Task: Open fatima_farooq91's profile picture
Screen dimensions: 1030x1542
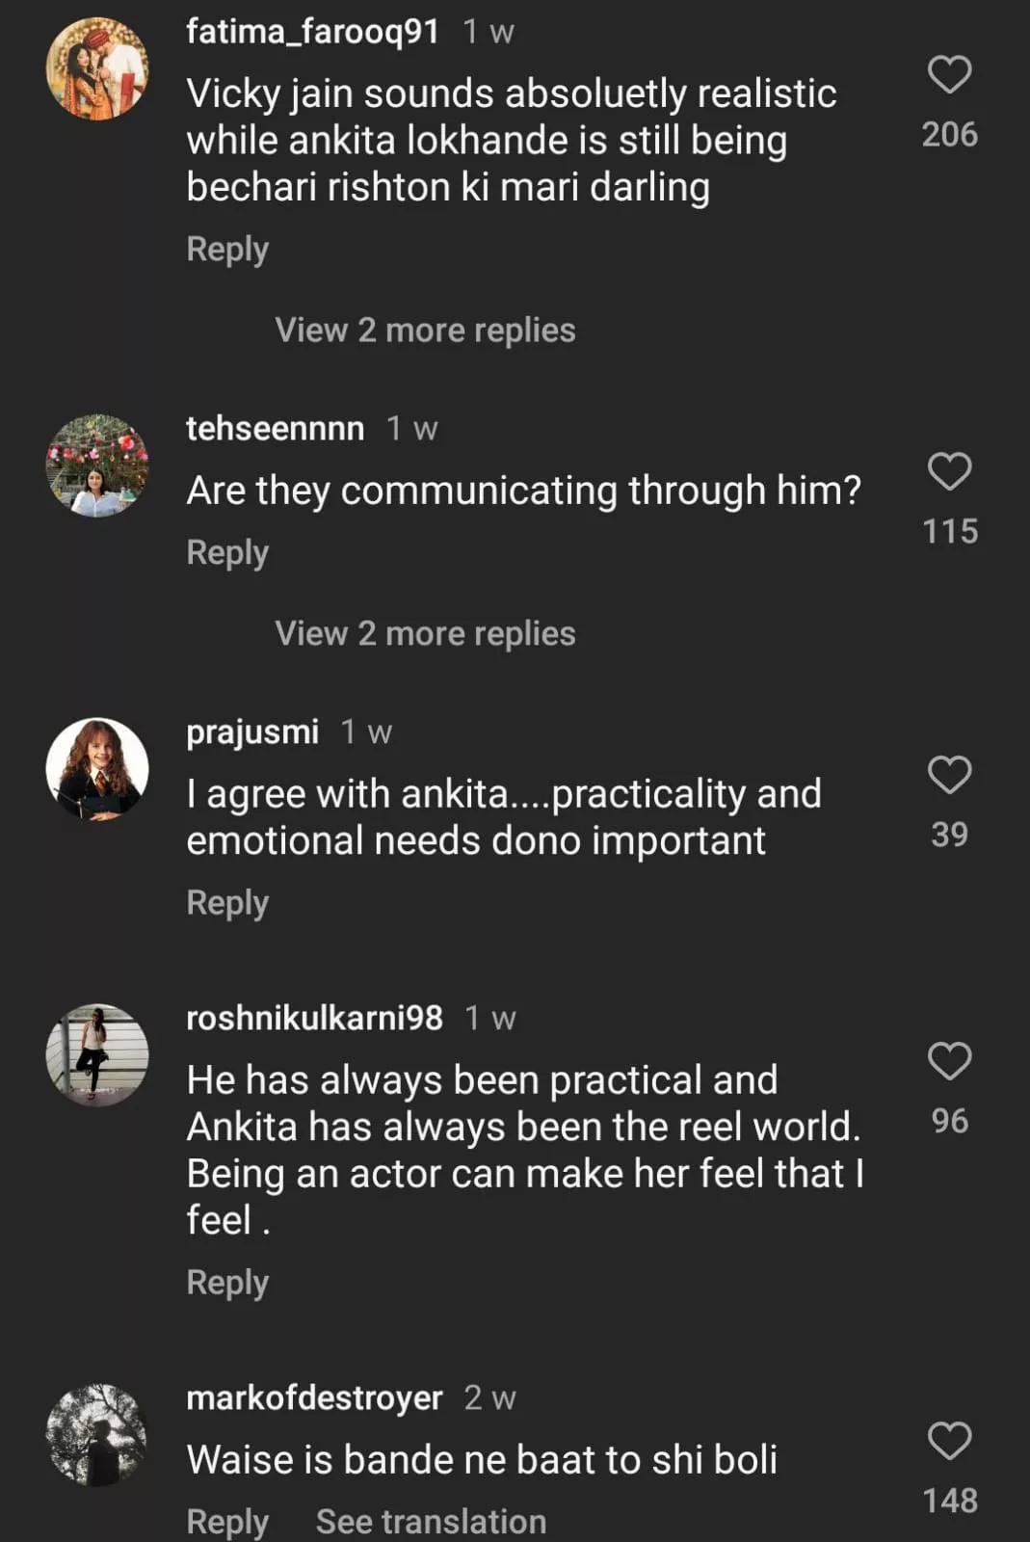Action: point(97,69)
